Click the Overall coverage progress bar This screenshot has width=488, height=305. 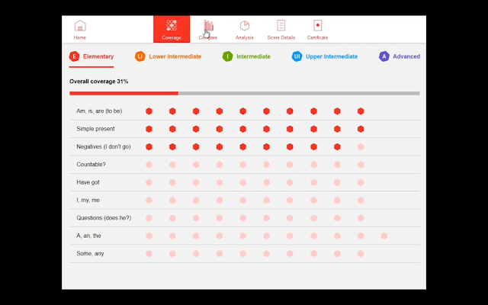point(244,93)
